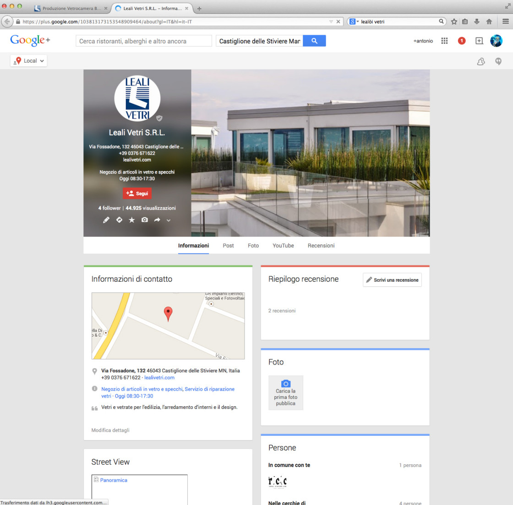Open the browser bookmarks list icon
The height and width of the screenshot is (505, 513).
tap(464, 21)
